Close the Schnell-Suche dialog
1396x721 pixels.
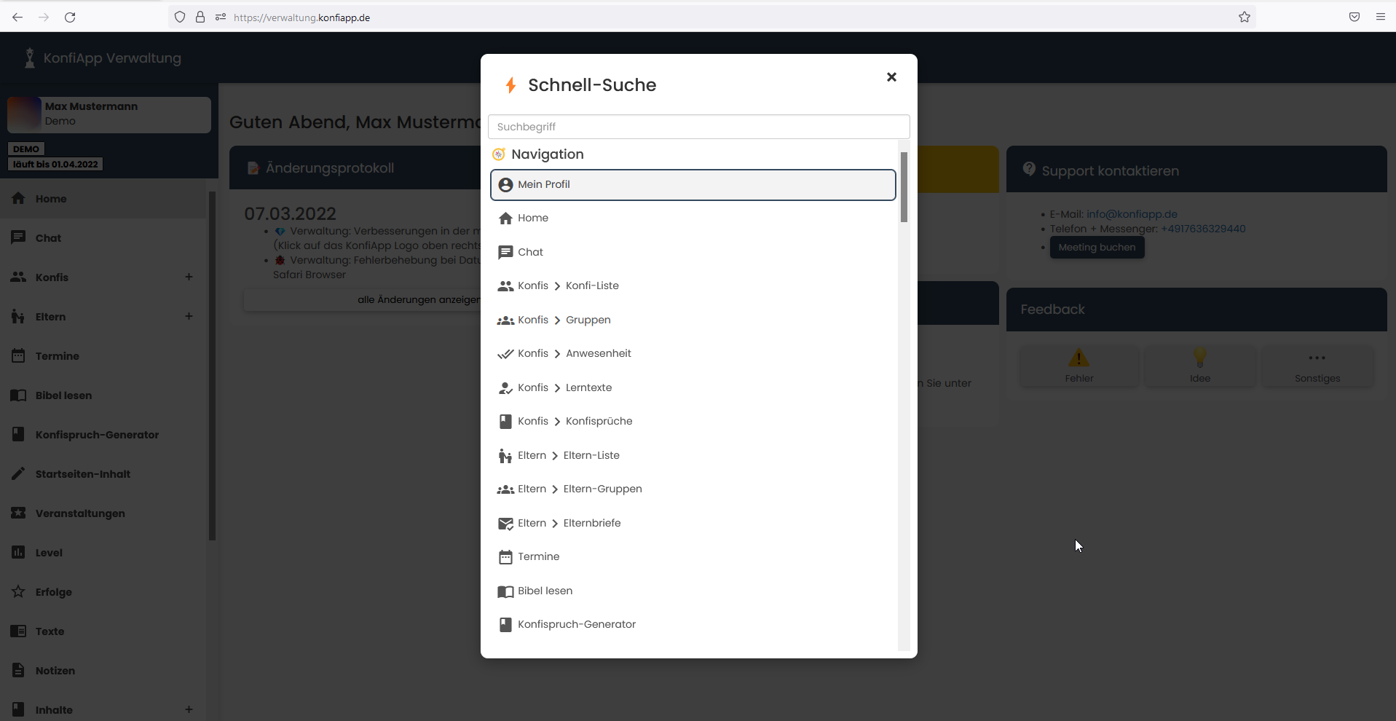pos(891,77)
